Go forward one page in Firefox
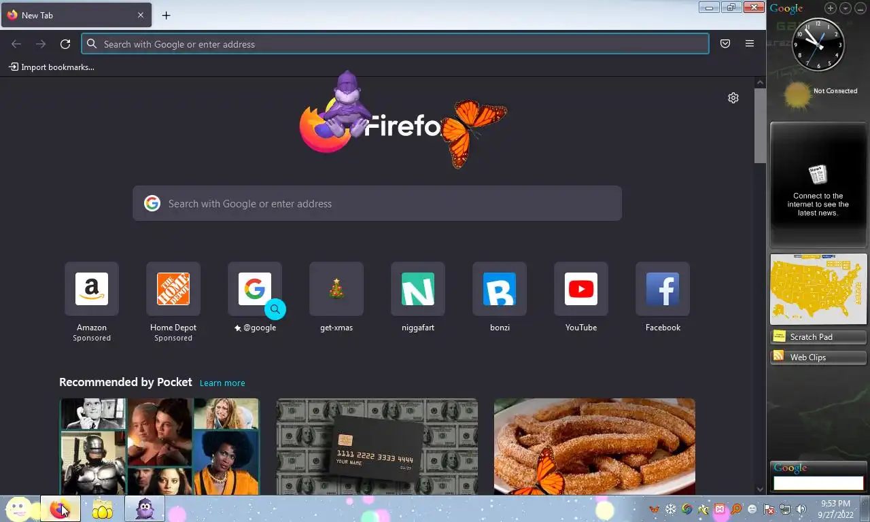This screenshot has height=522, width=870. tap(41, 44)
